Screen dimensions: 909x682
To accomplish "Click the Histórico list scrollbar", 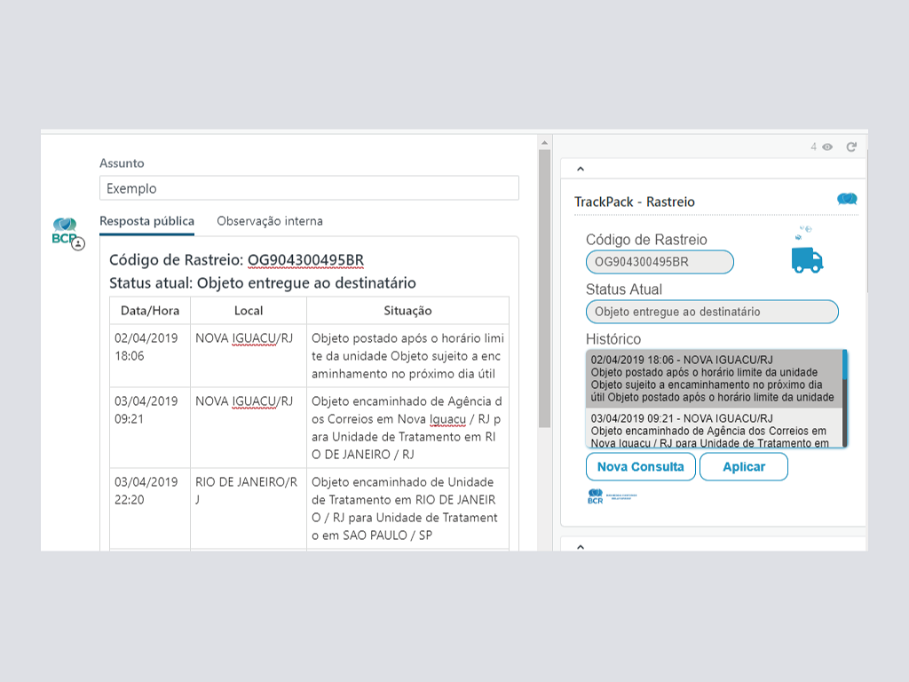I will pos(844,400).
